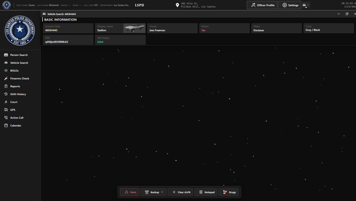Image resolution: width=356 pixels, height=201 pixels.
Task: Open Officer Profile
Action: click(x=262, y=5)
